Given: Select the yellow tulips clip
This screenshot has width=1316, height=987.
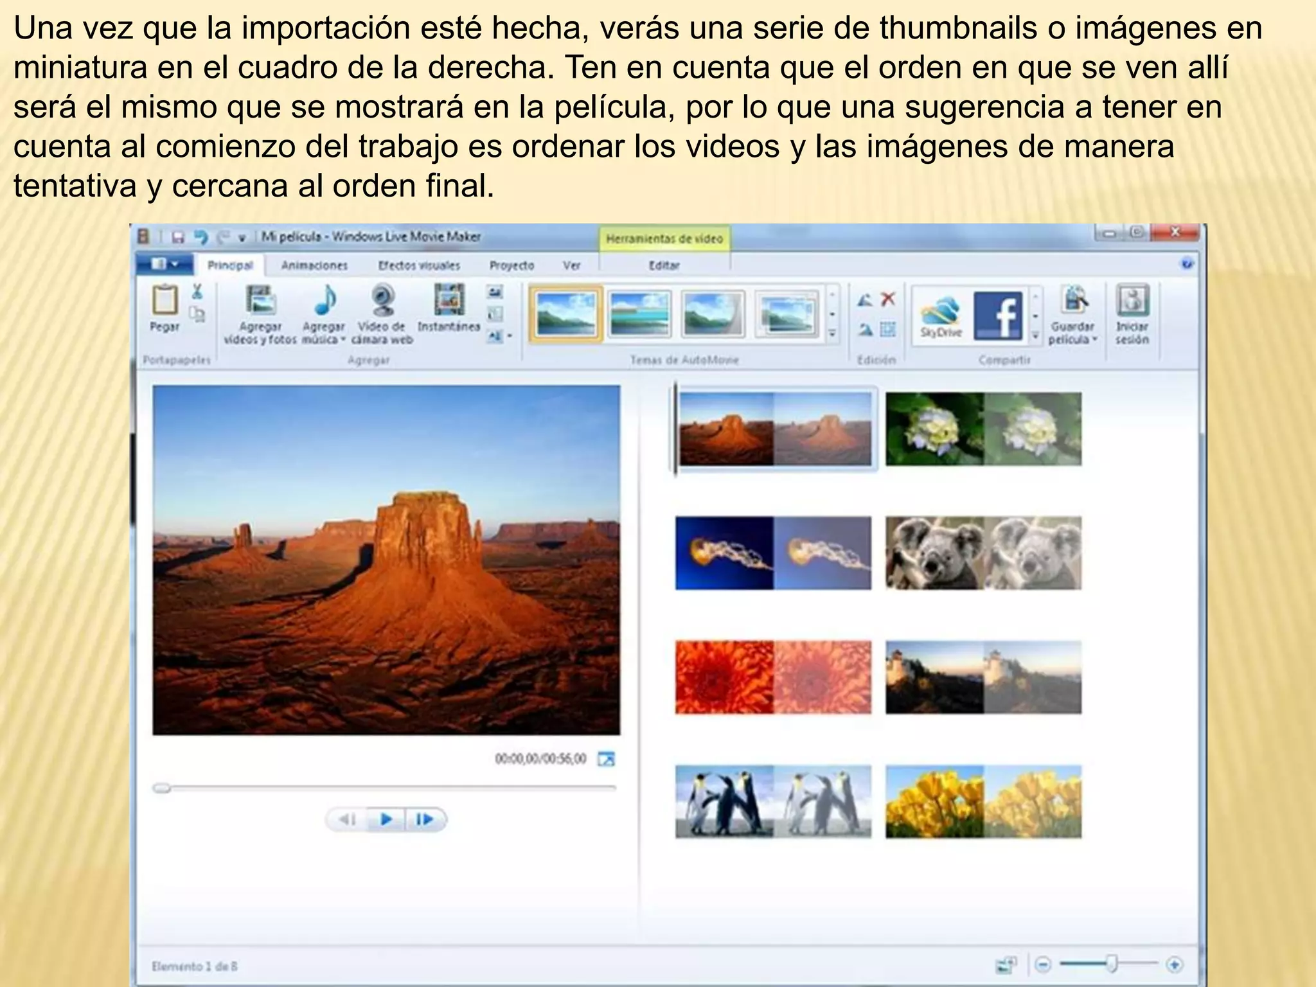Looking at the screenshot, I should point(983,801).
